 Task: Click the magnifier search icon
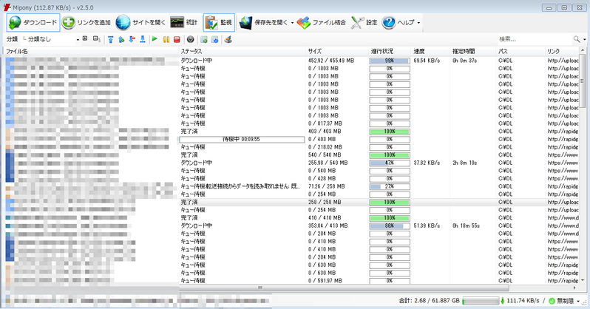(577, 39)
